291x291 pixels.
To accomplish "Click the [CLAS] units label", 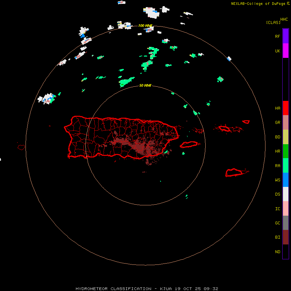I will 273,22.
